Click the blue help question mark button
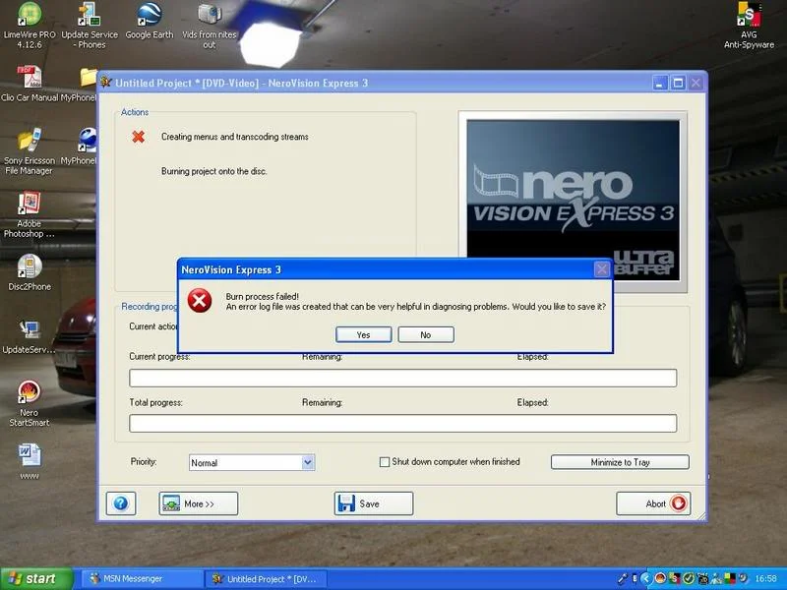787x590 pixels. (121, 503)
